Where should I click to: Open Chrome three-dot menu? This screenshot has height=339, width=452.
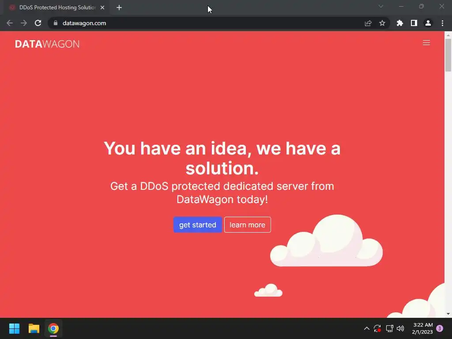(442, 23)
